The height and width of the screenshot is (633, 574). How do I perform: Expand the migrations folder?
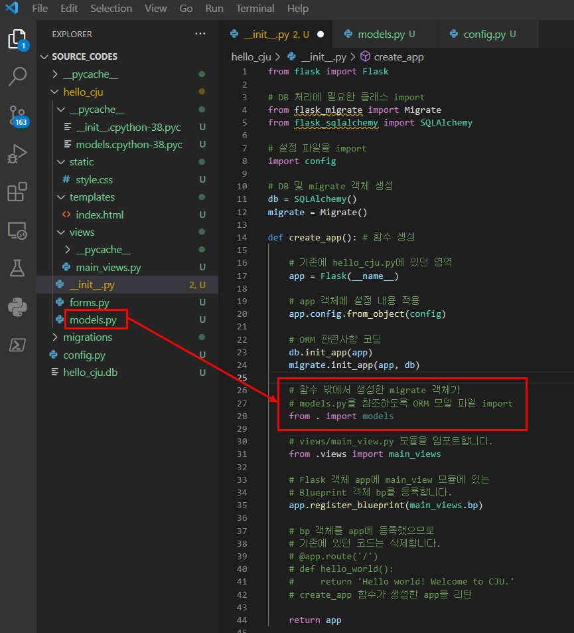[55, 337]
